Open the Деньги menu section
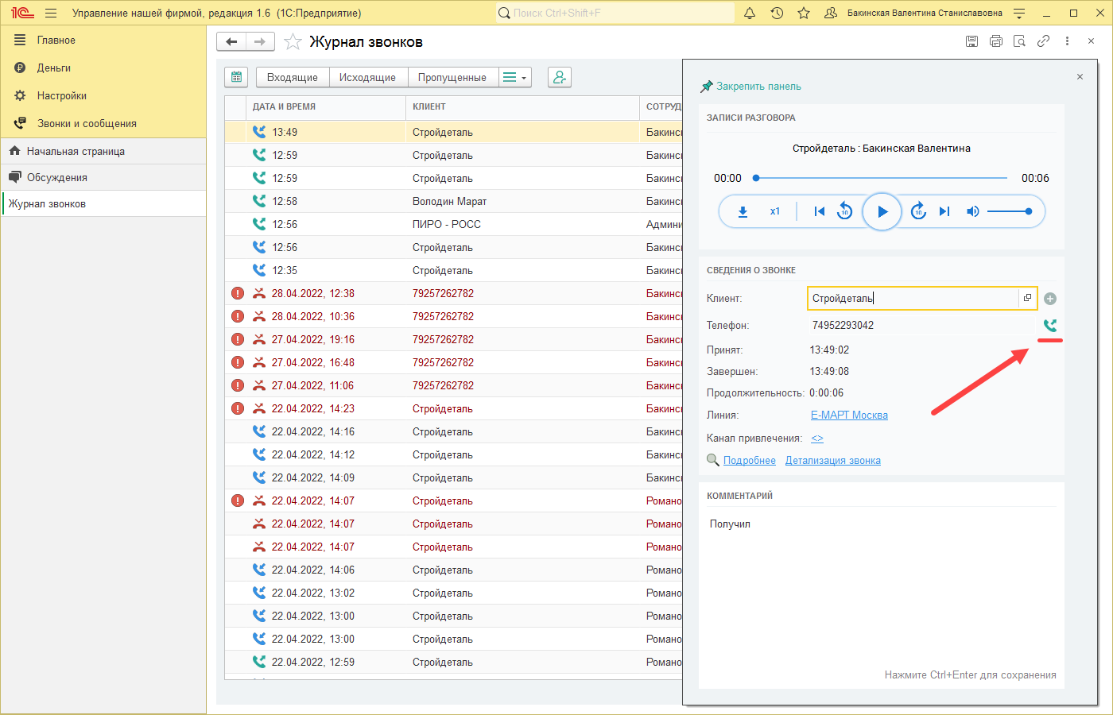This screenshot has width=1113, height=715. pyautogui.click(x=54, y=68)
